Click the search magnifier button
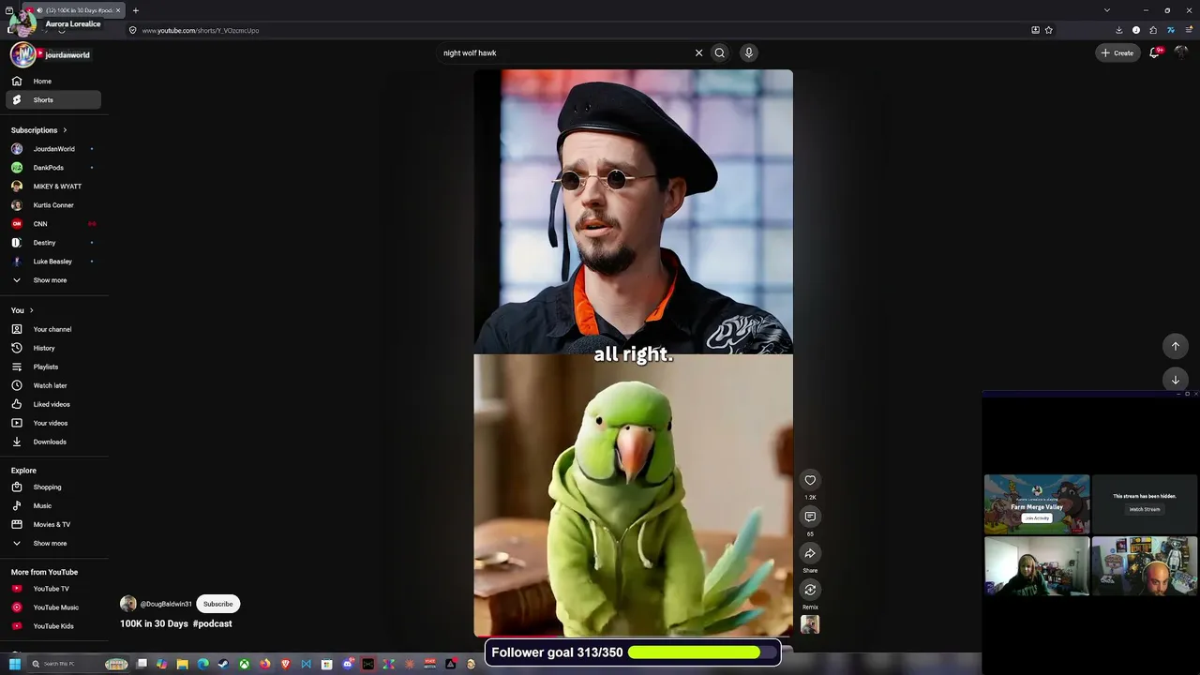 coord(719,53)
